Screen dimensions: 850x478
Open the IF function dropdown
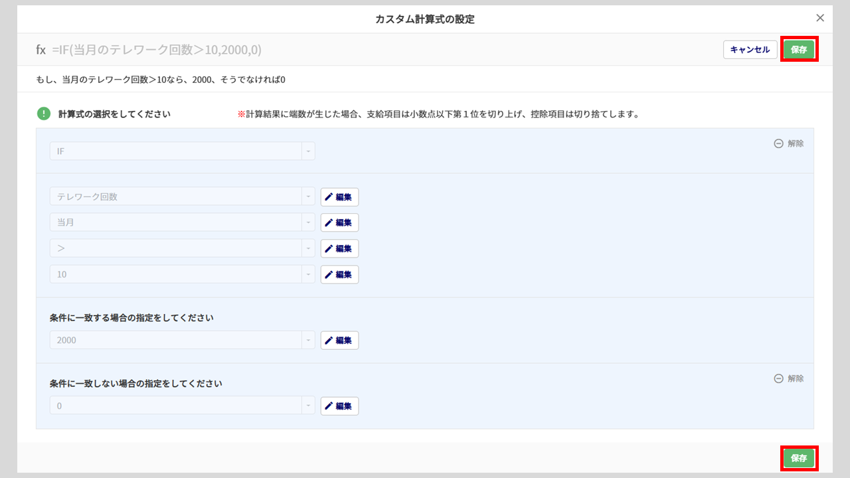click(183, 151)
